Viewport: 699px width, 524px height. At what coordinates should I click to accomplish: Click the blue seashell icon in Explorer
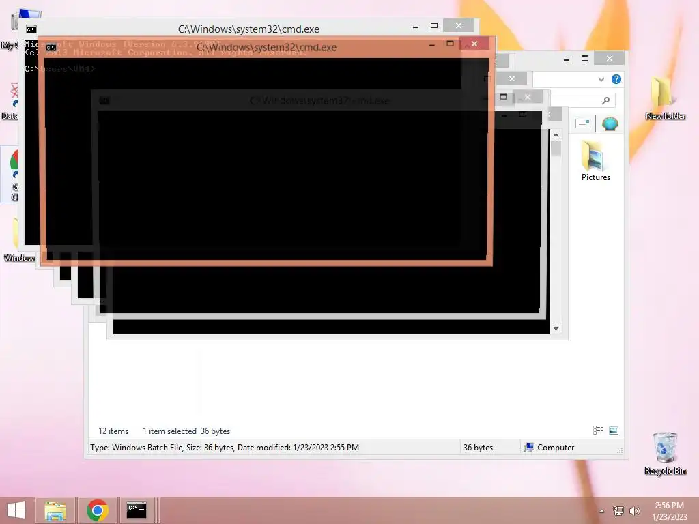pyautogui.click(x=610, y=123)
